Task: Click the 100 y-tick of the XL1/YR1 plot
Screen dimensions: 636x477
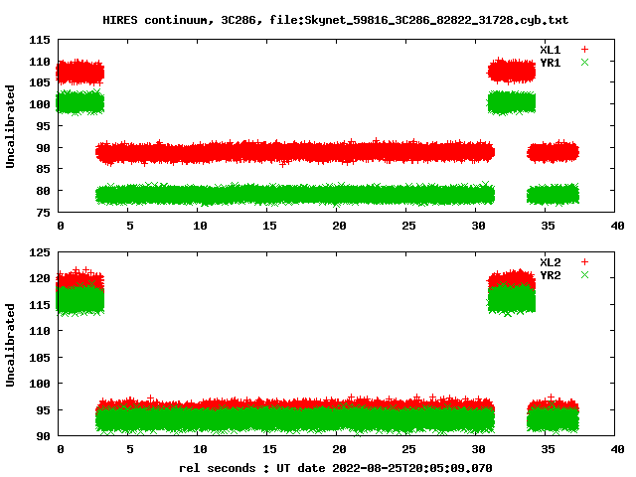Action: pos(40,104)
